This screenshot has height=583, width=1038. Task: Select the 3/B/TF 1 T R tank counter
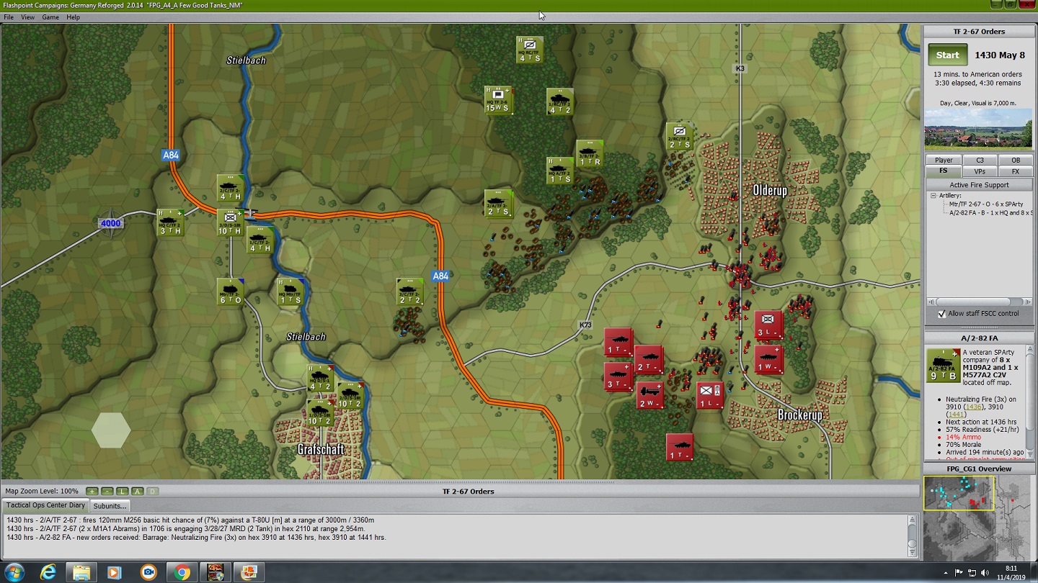point(590,153)
